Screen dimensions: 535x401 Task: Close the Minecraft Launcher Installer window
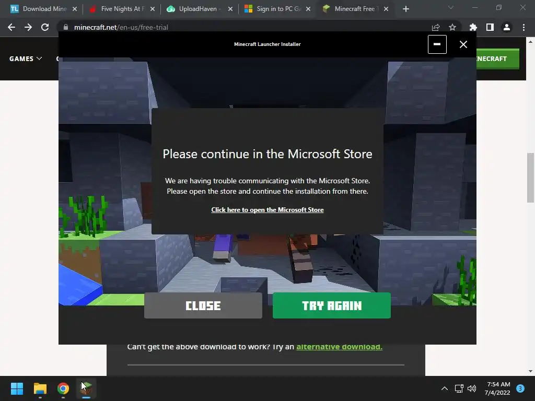[463, 44]
